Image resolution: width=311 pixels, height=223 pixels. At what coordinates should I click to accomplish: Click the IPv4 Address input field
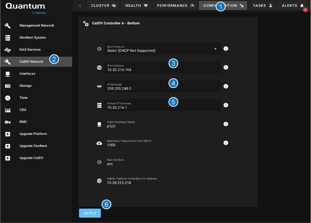pos(162,67)
